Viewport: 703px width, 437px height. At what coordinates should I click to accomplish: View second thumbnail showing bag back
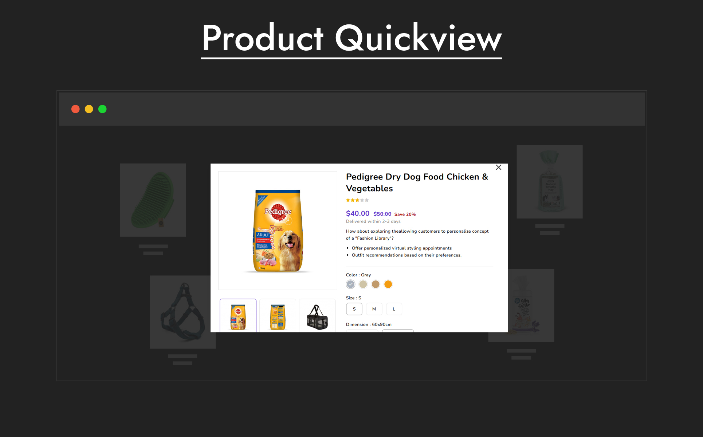click(x=278, y=316)
